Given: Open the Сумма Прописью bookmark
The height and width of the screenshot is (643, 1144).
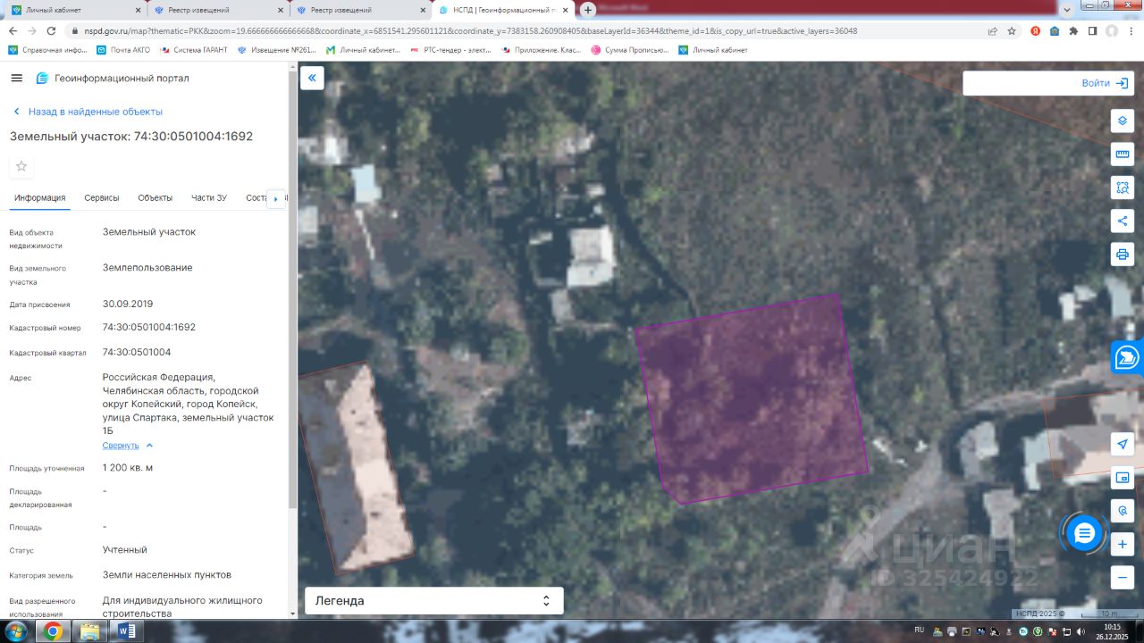Looking at the screenshot, I should 630,50.
